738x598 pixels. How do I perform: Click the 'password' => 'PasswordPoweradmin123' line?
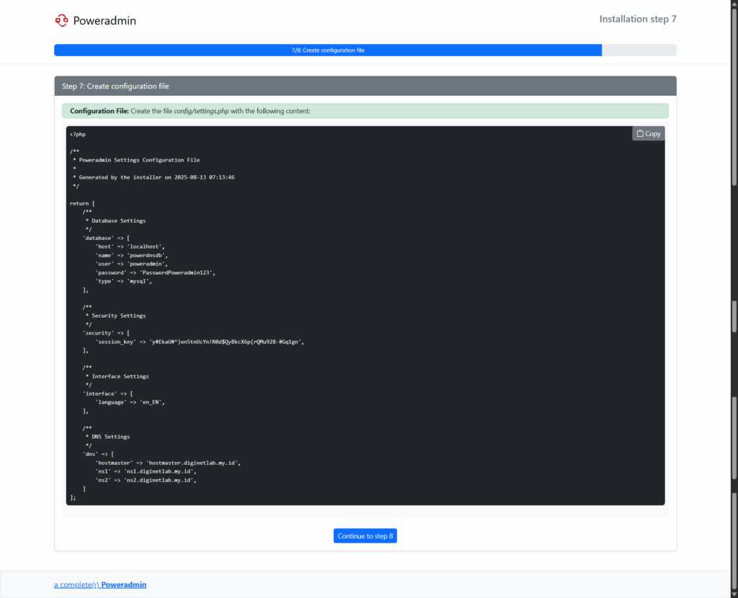pos(156,273)
